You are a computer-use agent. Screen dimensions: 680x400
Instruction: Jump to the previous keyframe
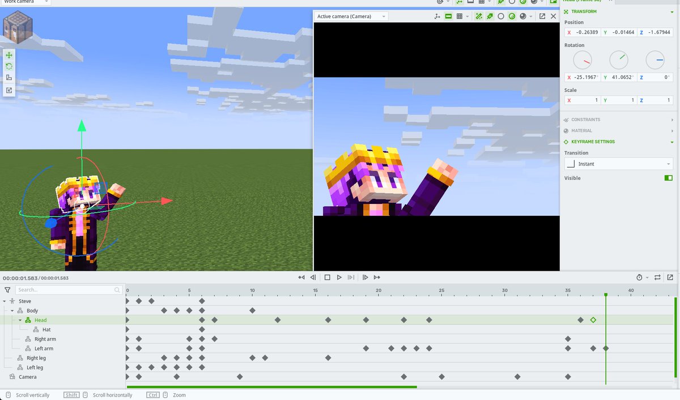tap(301, 277)
